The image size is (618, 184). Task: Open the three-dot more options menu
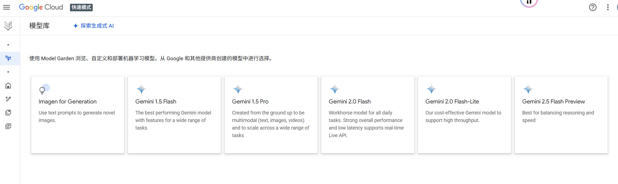click(608, 7)
